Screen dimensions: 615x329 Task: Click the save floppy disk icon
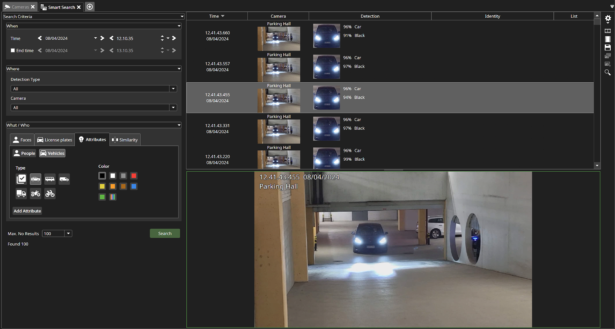pyautogui.click(x=608, y=48)
